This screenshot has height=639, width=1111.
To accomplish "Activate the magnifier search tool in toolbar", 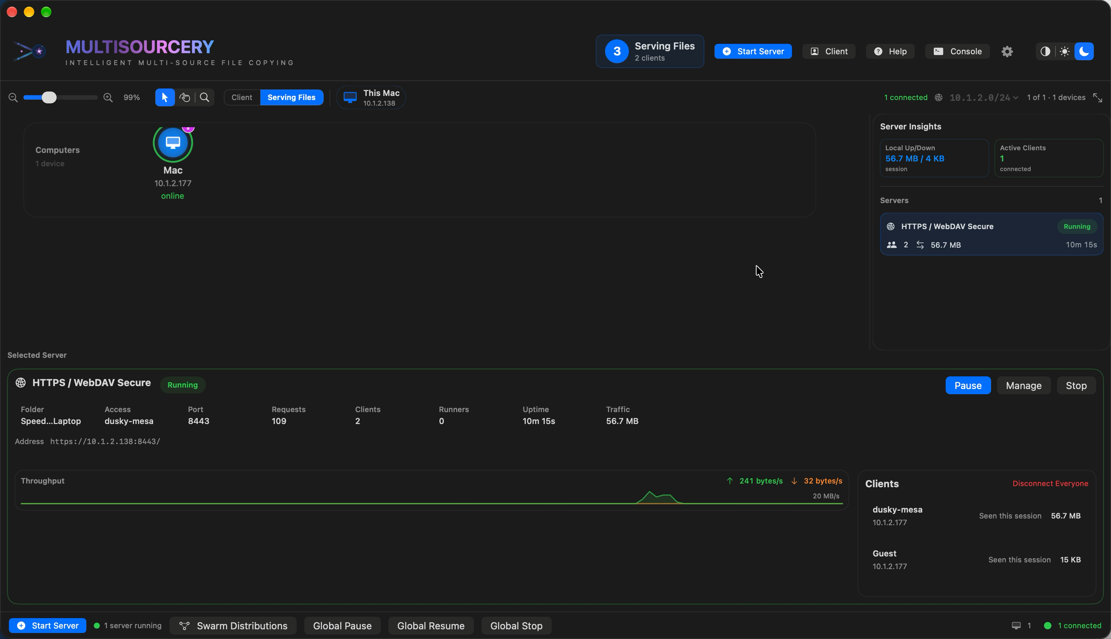I will click(205, 97).
